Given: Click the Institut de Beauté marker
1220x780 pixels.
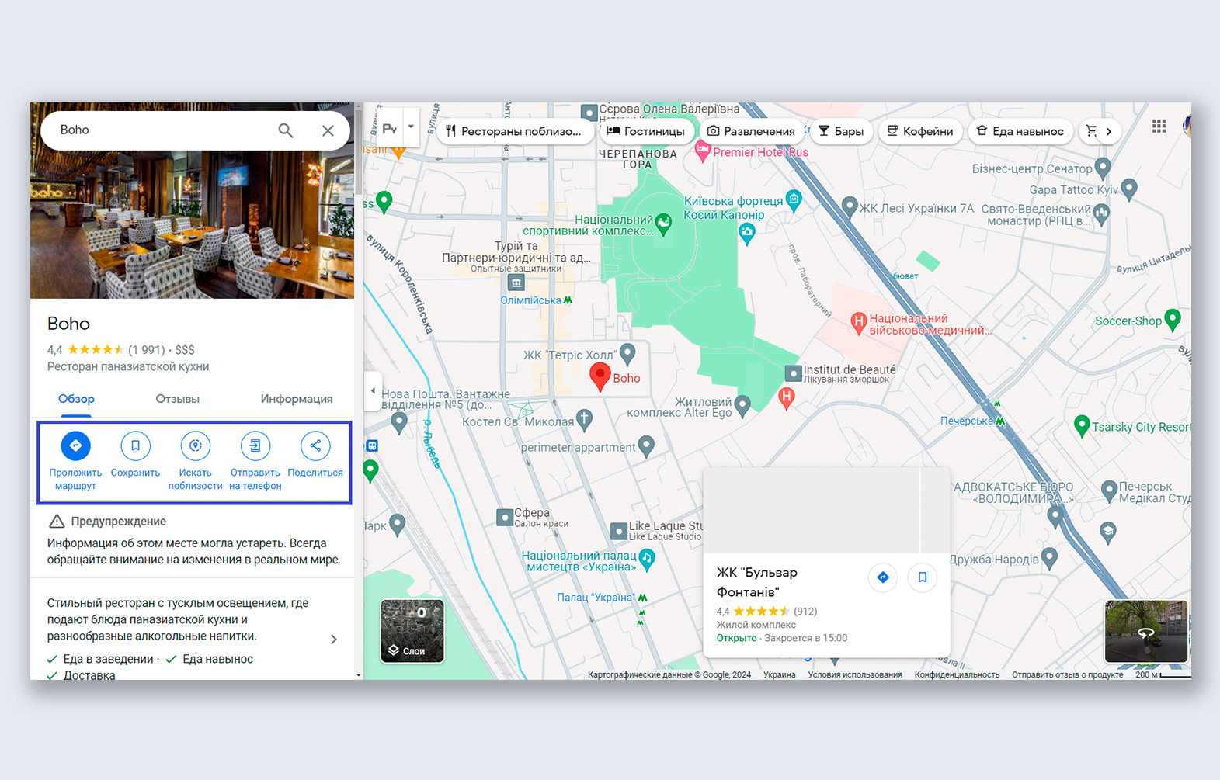Looking at the screenshot, I should pyautogui.click(x=793, y=373).
